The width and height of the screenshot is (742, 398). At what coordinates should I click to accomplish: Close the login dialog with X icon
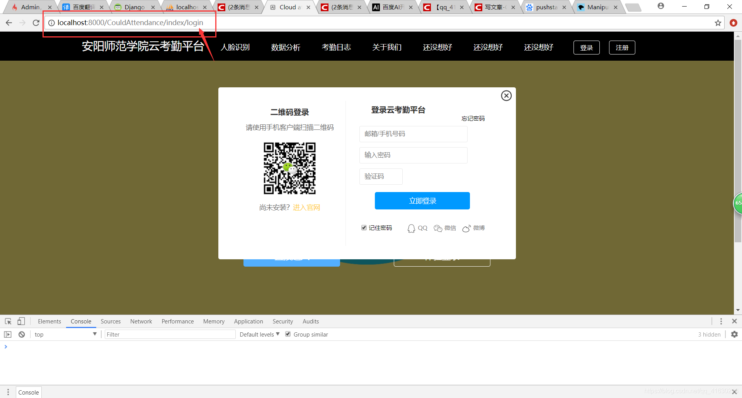(506, 95)
